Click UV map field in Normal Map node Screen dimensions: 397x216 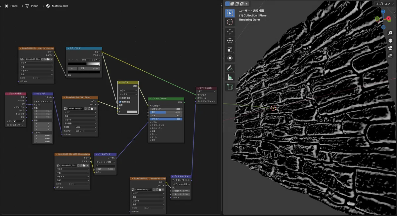pyautogui.click(x=106, y=165)
